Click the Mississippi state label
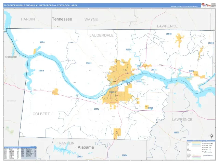 click(11, 57)
